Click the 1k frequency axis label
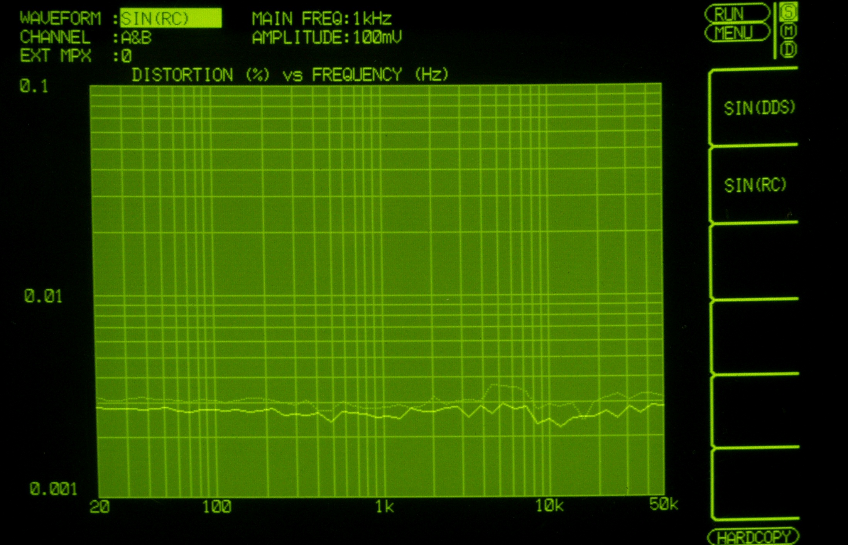This screenshot has height=545, width=848. tap(385, 506)
